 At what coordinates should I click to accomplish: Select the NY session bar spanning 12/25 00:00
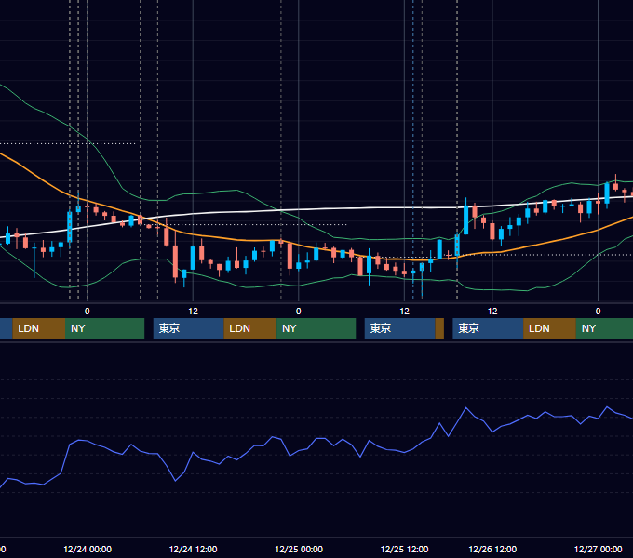(316, 328)
